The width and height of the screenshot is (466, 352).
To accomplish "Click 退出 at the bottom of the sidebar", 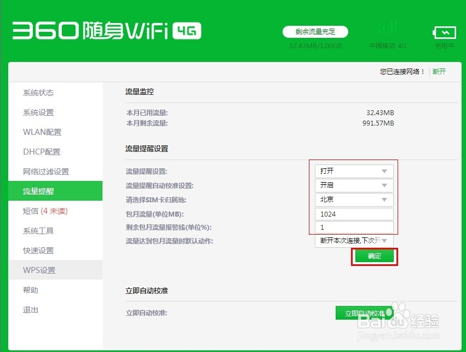I will (x=30, y=310).
